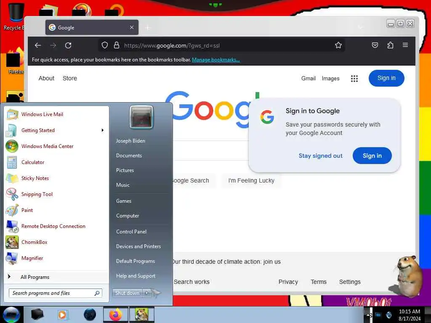Open the Images link
The height and width of the screenshot is (323, 431).
(330, 78)
